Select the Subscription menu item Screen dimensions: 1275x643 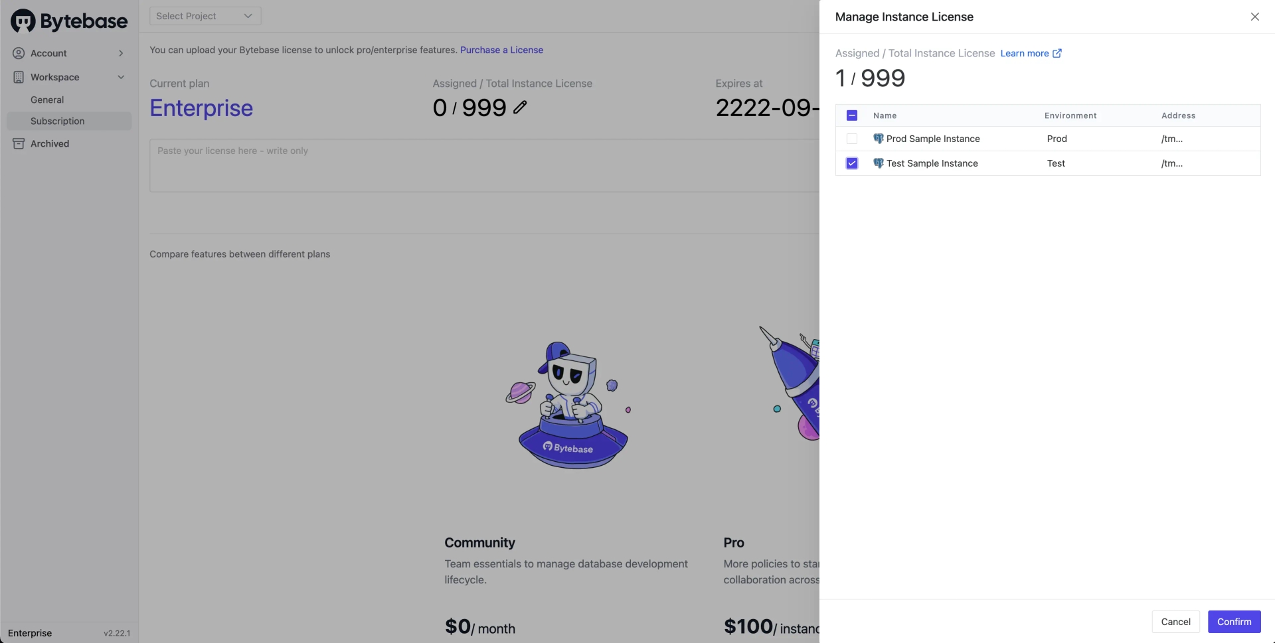coord(69,121)
